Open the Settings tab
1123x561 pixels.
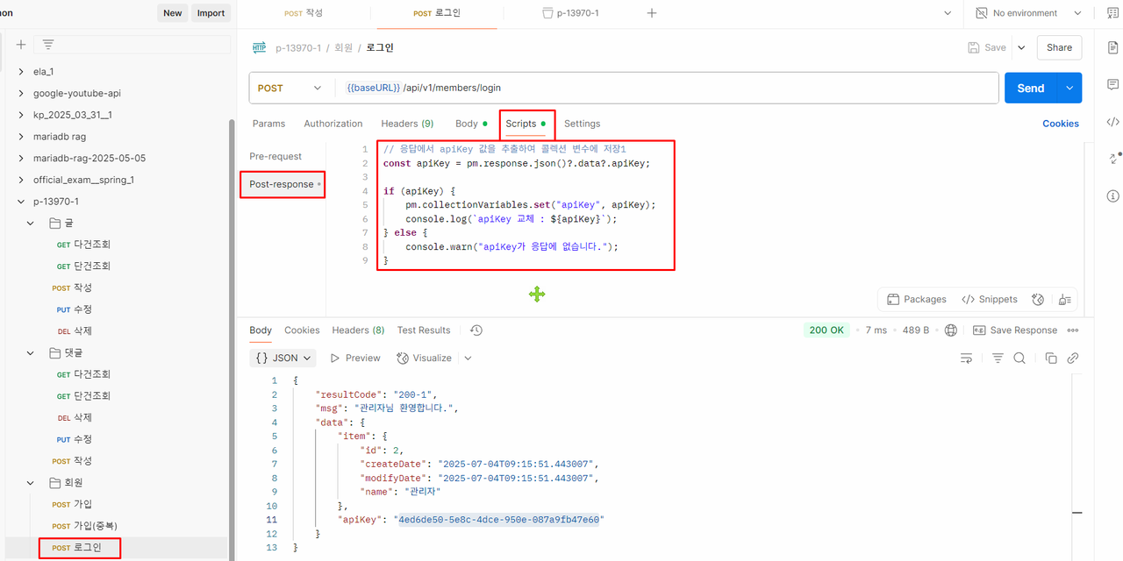point(582,124)
